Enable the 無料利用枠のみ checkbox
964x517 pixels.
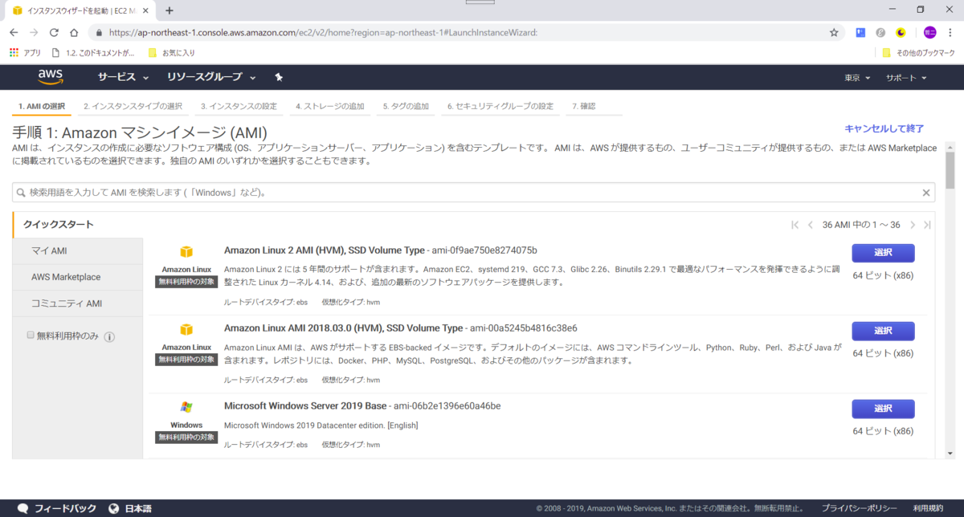point(31,335)
